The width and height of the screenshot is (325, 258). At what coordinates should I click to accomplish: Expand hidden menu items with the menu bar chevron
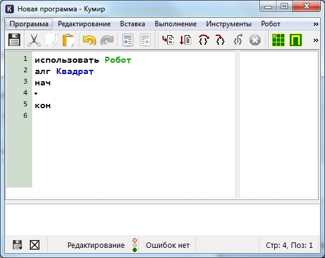click(315, 24)
